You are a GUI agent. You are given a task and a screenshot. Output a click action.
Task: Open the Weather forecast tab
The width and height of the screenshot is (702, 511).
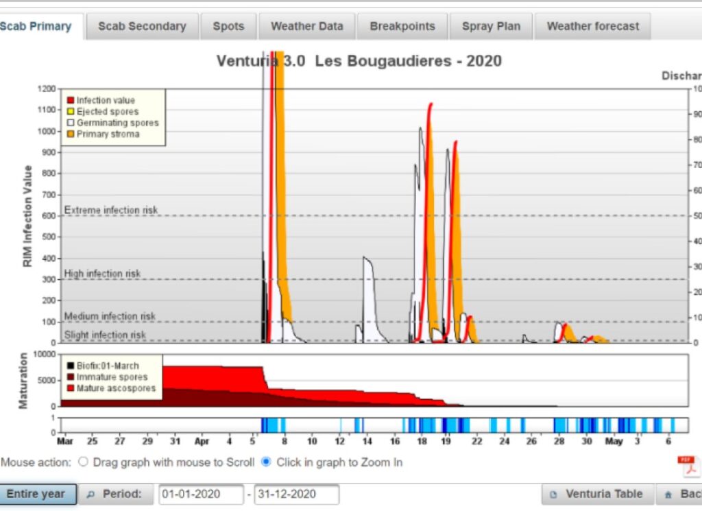(593, 27)
